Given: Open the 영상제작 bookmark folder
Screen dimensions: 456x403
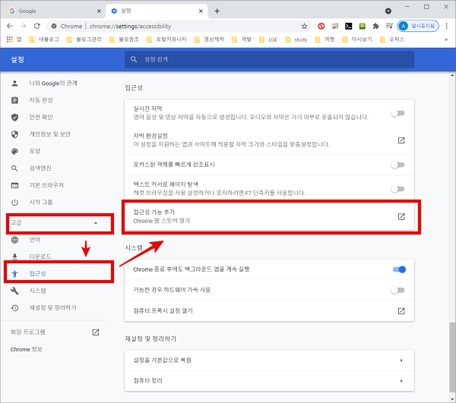Looking at the screenshot, I should (210, 39).
